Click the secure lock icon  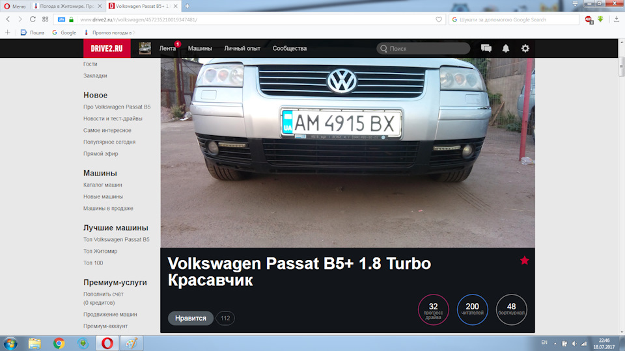[72, 19]
